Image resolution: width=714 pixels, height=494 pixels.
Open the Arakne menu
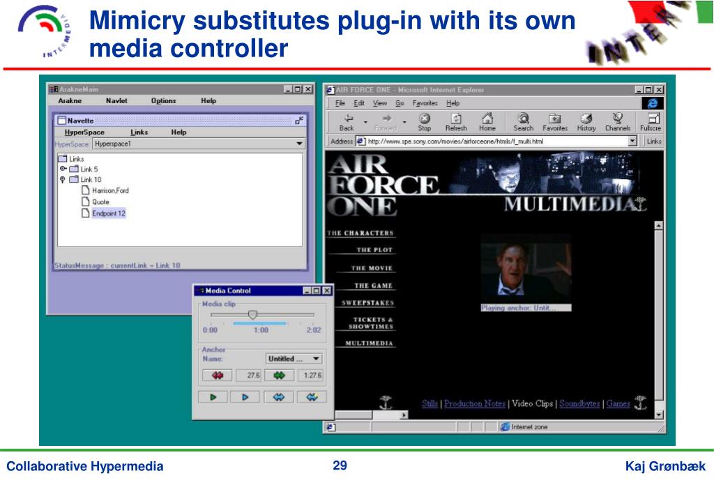tap(70, 100)
